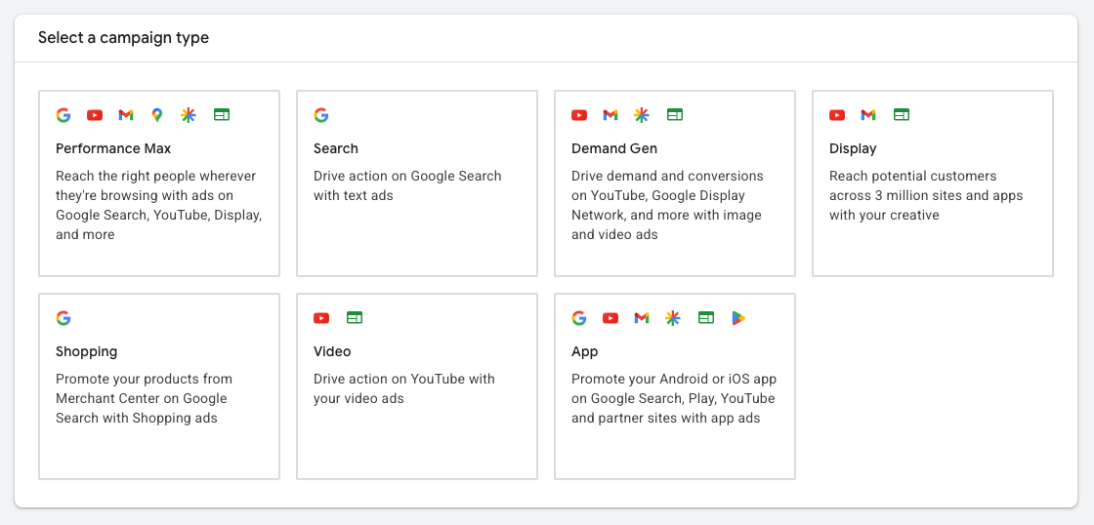This screenshot has width=1094, height=525.
Task: Pick the Demand Gen campaign type title
Action: pos(614,148)
